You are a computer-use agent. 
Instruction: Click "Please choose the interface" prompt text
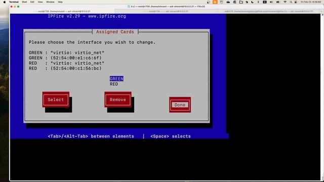tap(92, 42)
